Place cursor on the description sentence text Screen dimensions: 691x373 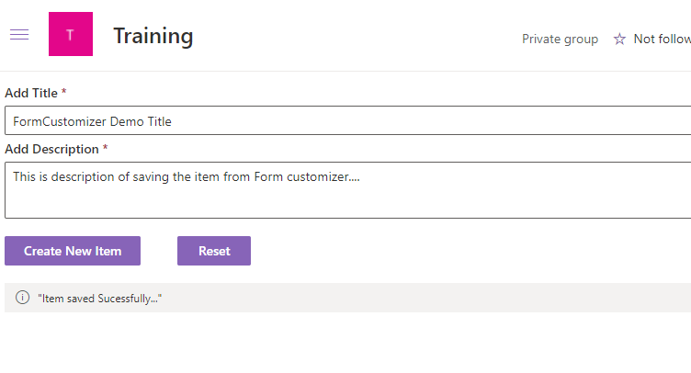pos(184,176)
